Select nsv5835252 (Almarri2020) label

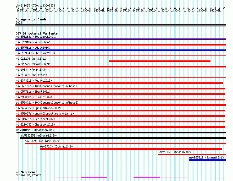[x=38, y=135]
